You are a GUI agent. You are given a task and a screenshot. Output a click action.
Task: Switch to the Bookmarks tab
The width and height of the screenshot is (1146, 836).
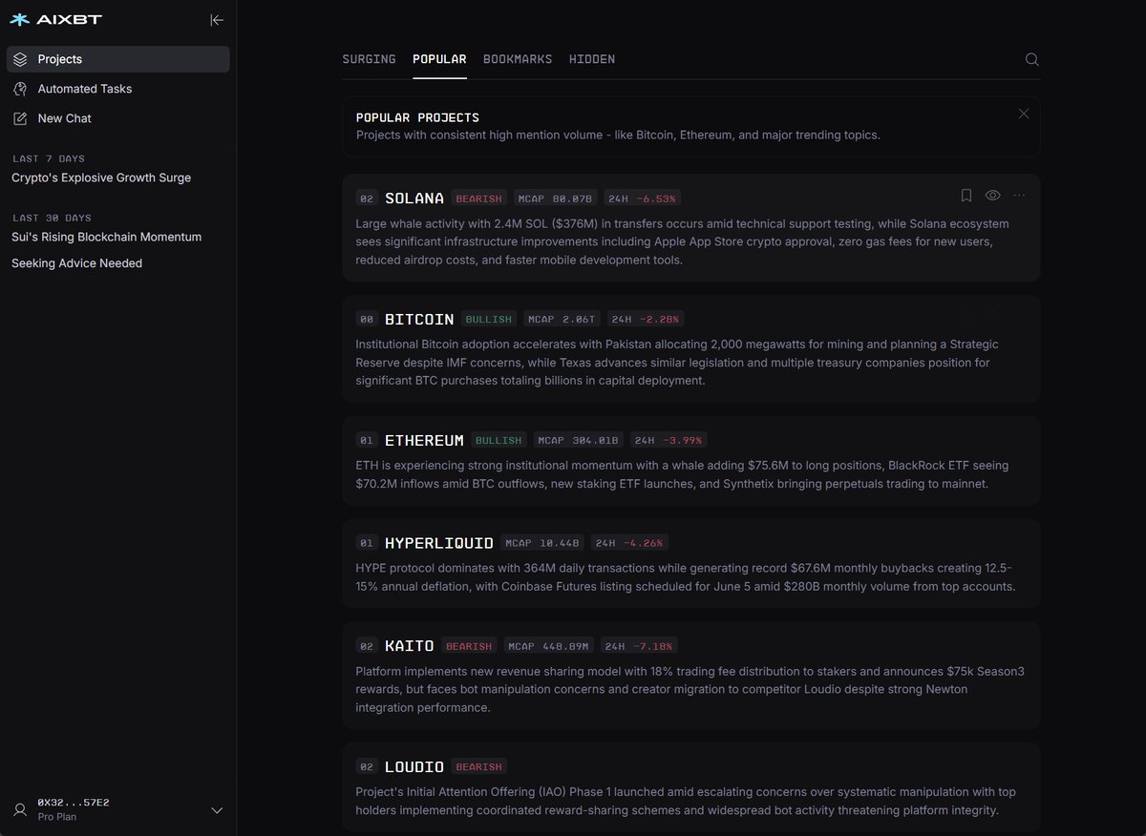tap(518, 59)
